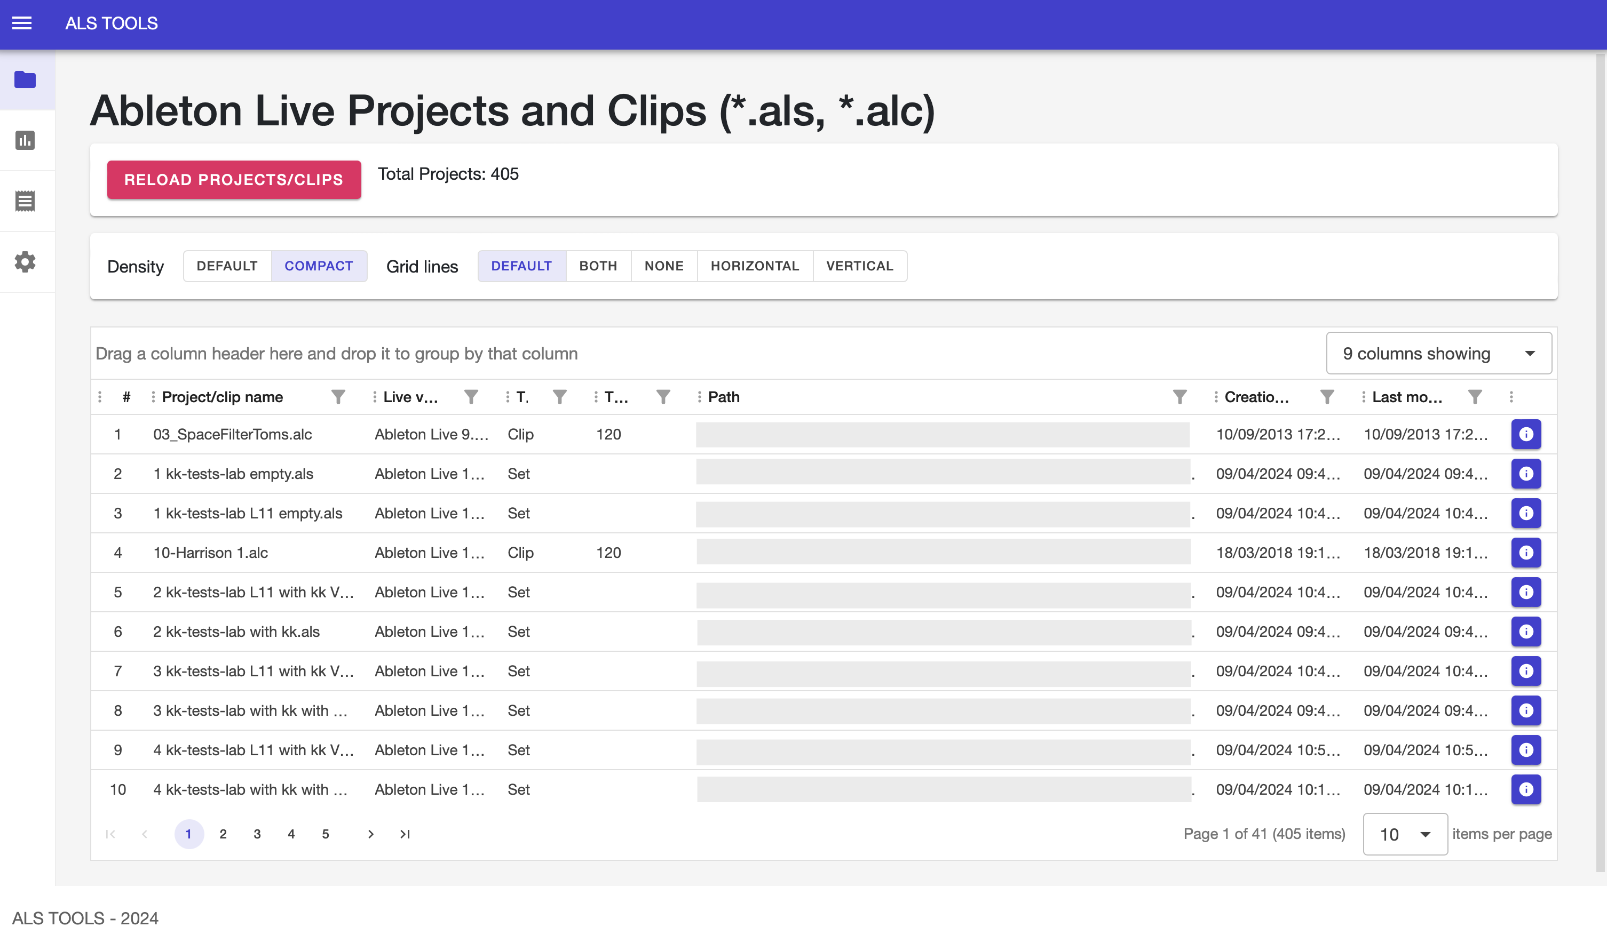Filter the Last modified column
Screen dimensions: 1607x943
[x=1474, y=397]
